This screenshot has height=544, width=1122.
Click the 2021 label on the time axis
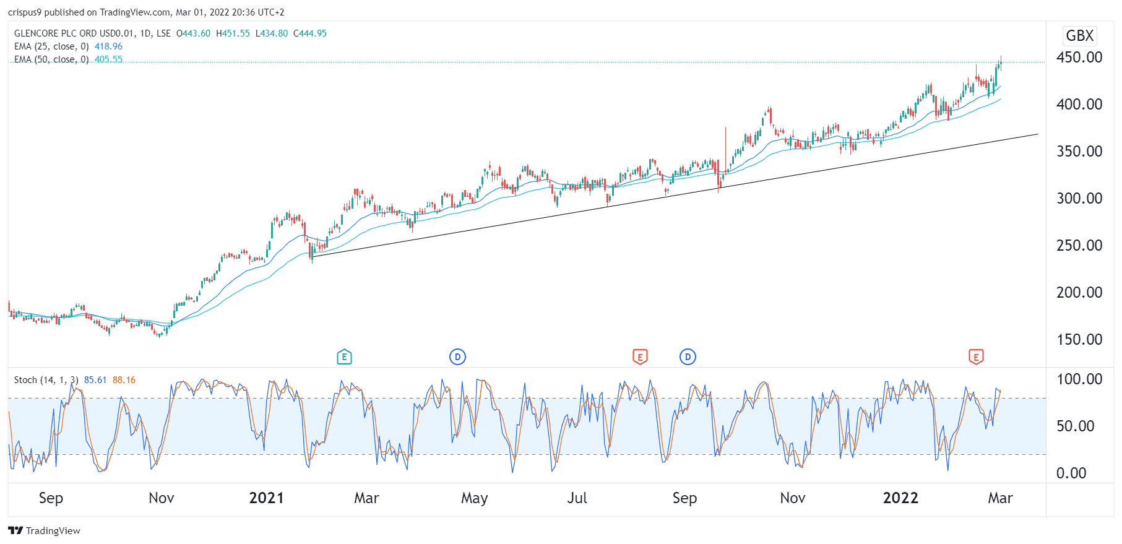[266, 498]
